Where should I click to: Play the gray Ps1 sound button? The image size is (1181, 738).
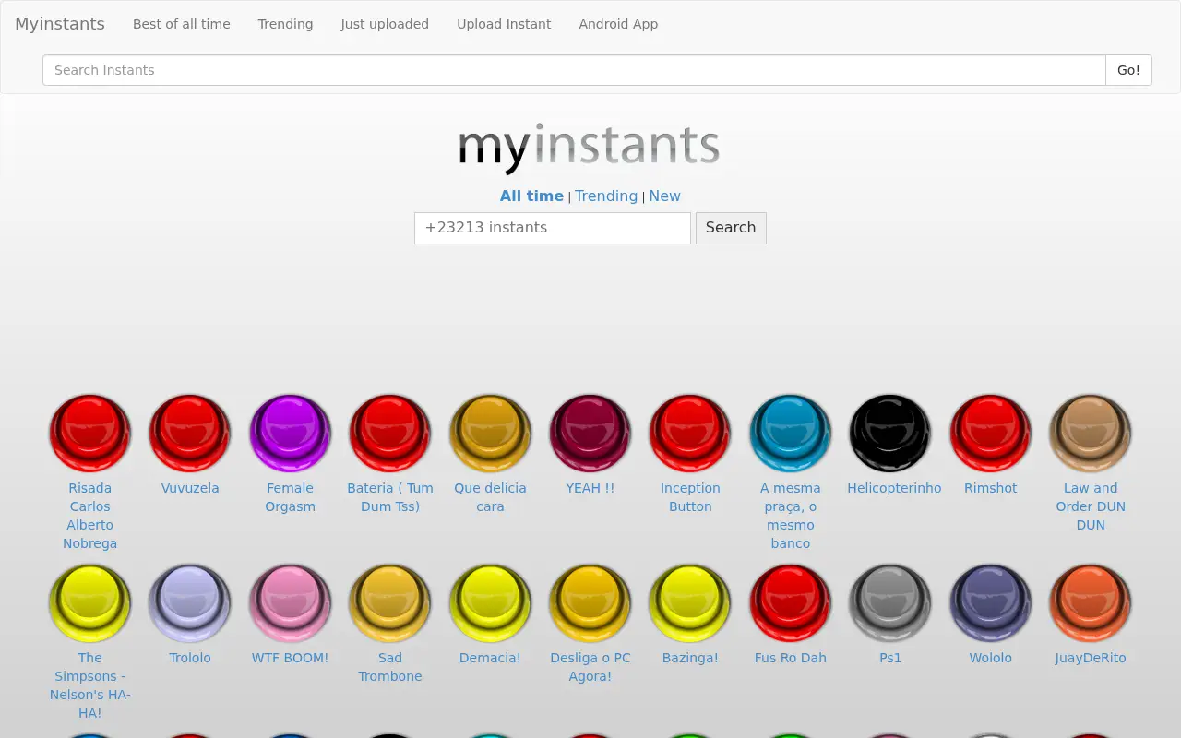(890, 602)
